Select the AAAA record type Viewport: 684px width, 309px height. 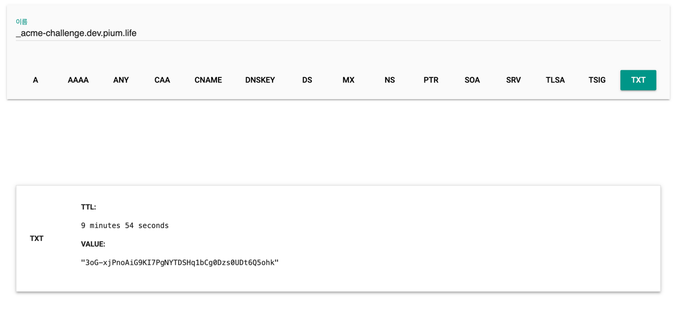pyautogui.click(x=78, y=80)
